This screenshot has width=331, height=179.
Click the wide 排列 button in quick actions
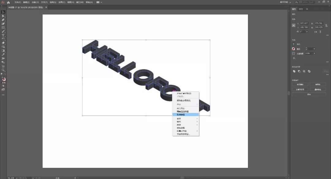309,94
